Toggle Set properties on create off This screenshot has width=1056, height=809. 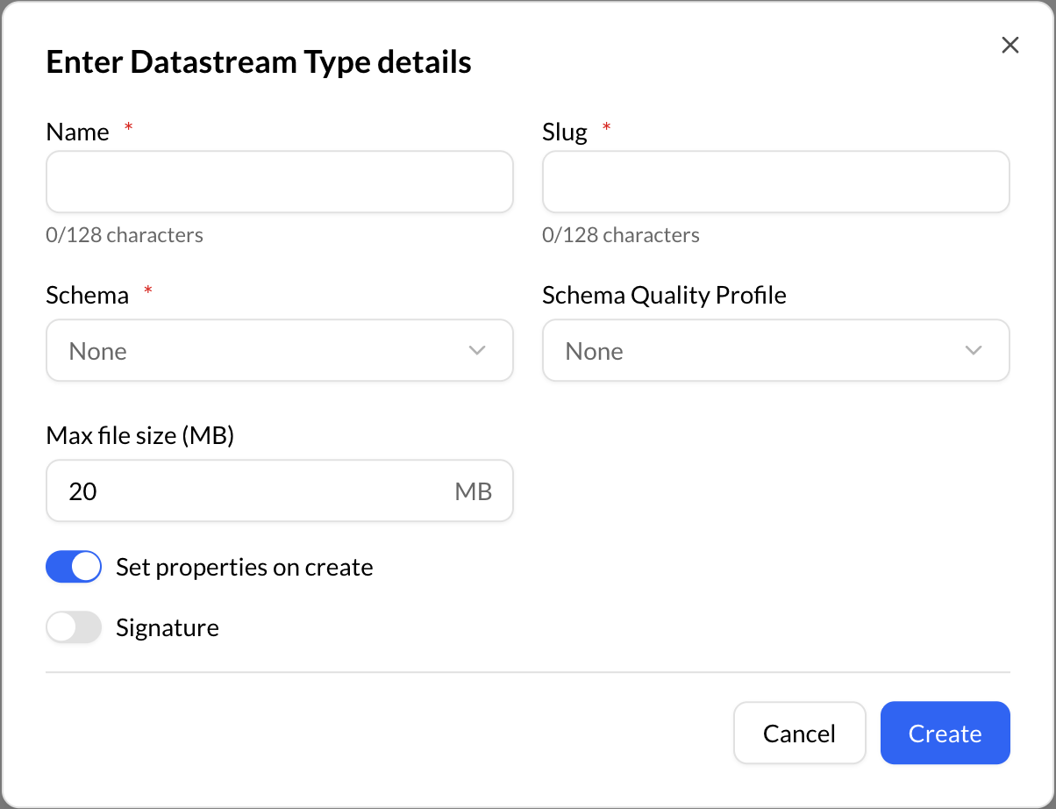pyautogui.click(x=74, y=566)
